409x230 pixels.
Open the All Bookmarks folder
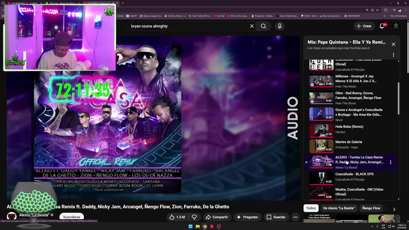pos(399,16)
